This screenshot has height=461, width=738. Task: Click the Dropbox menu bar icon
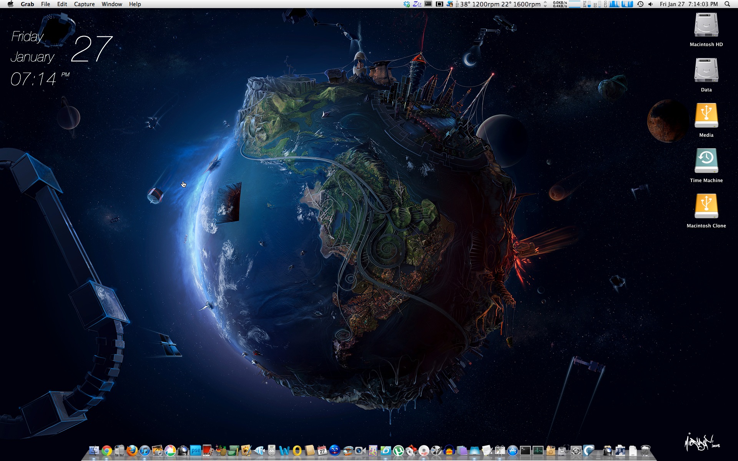pyautogui.click(x=406, y=4)
